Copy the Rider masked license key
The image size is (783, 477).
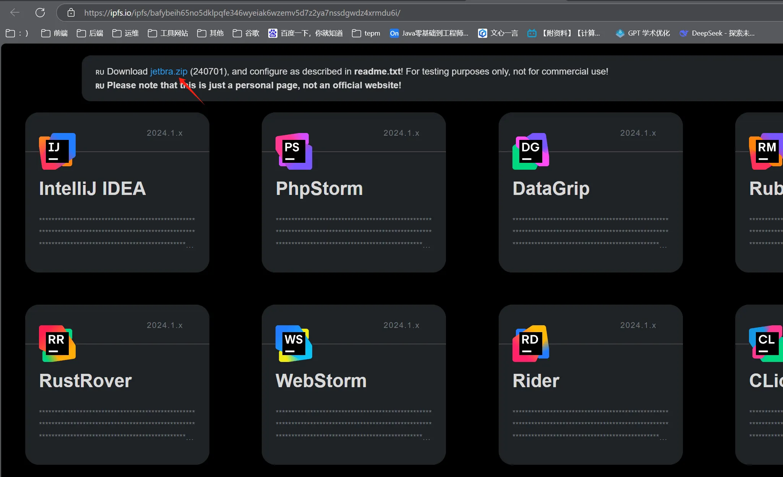[x=590, y=424]
